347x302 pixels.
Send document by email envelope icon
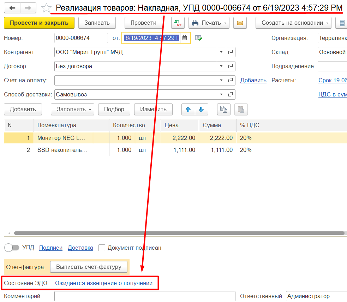(240, 23)
